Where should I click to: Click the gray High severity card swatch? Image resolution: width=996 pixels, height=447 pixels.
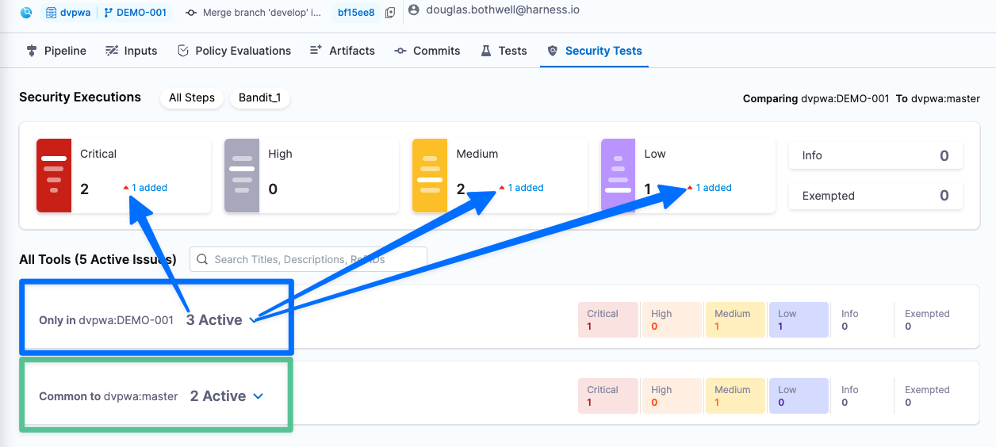pyautogui.click(x=242, y=176)
